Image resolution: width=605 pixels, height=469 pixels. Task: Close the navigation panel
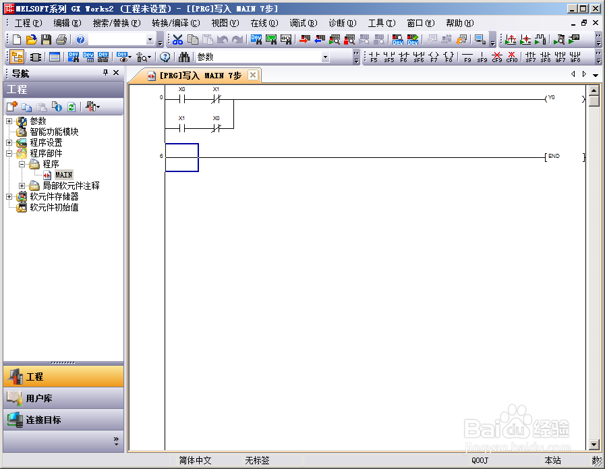pos(116,73)
